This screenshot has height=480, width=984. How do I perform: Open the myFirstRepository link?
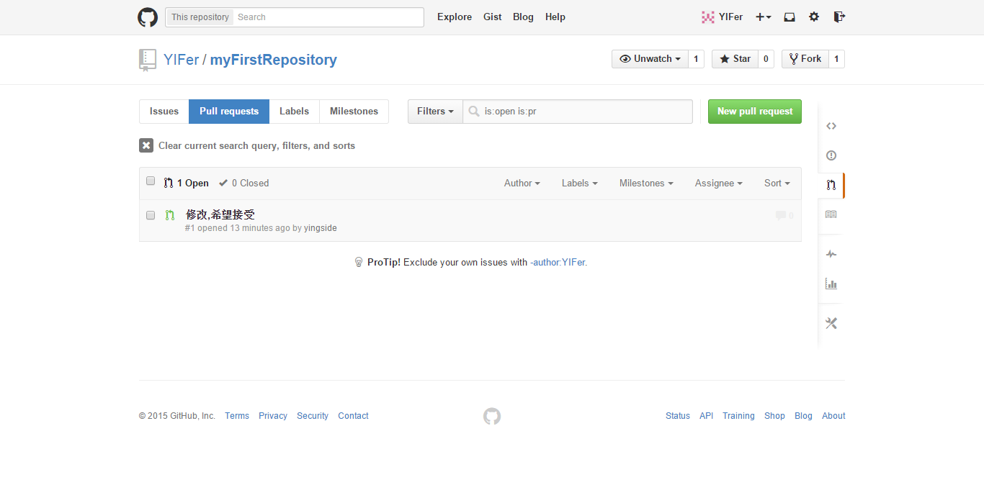274,60
